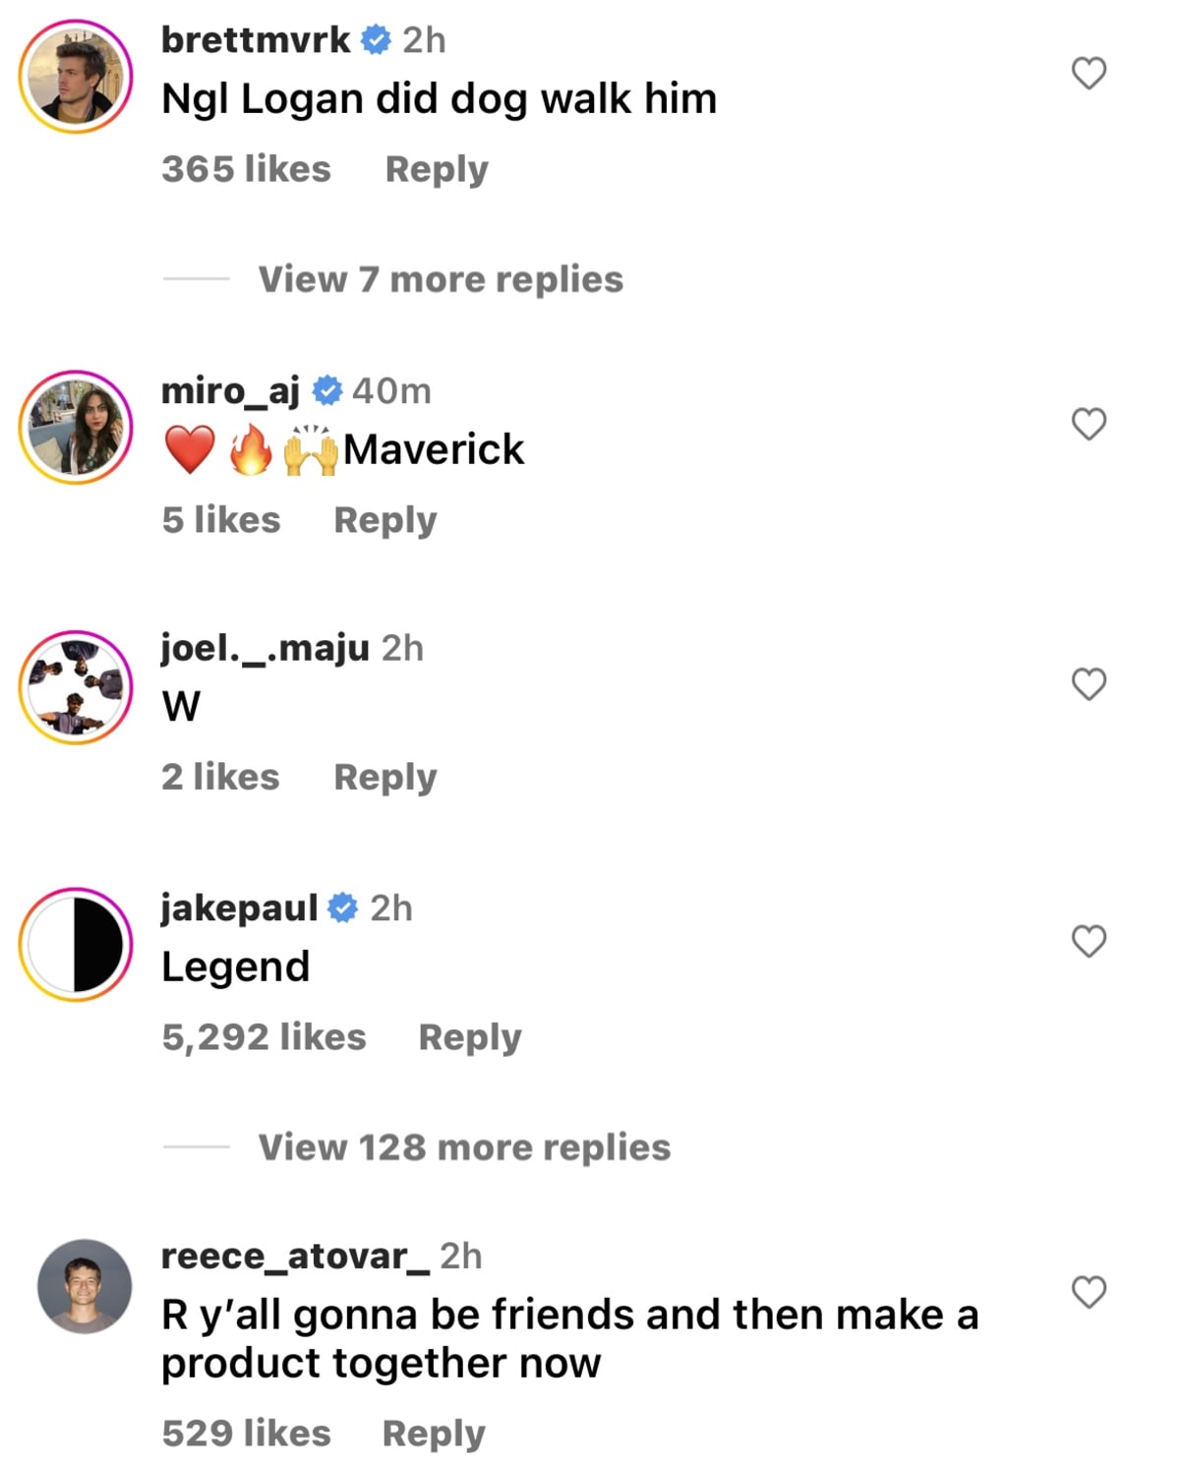Reply to jakepaul's 'Legend' comment
Screen dimensions: 1180x1465
[469, 1035]
